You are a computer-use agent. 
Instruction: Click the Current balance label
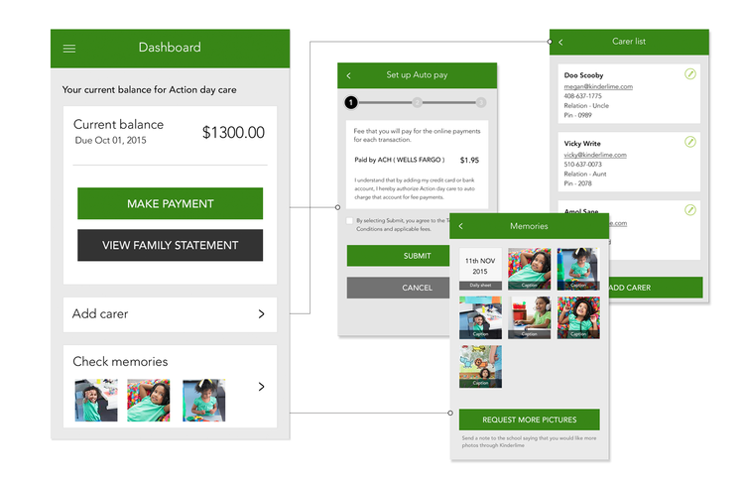point(119,125)
